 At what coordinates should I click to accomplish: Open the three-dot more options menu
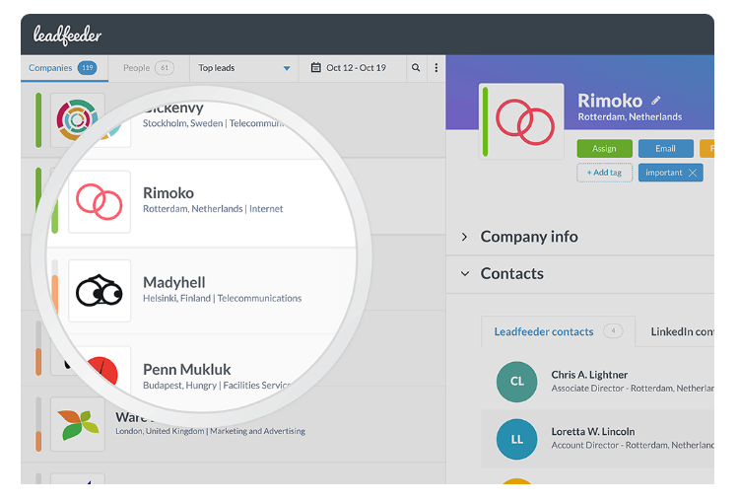click(x=436, y=68)
